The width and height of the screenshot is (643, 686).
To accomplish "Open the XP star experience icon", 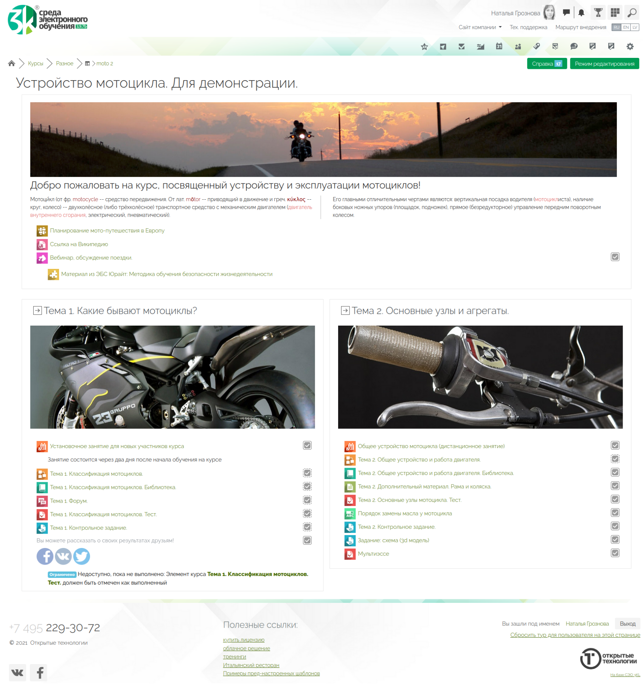I will 424,47.
